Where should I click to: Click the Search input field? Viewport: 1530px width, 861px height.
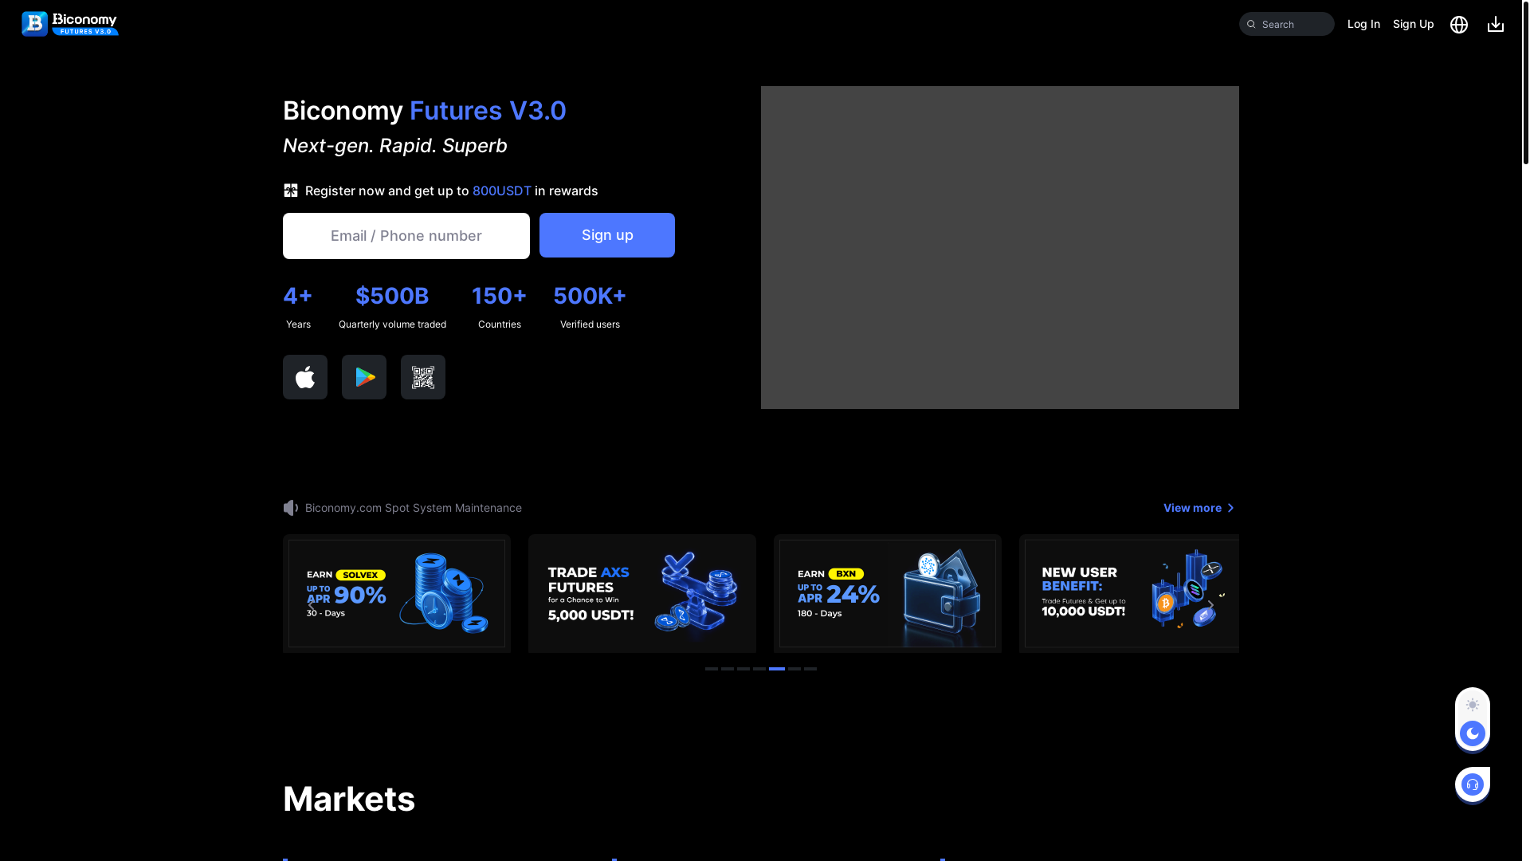(x=1287, y=24)
